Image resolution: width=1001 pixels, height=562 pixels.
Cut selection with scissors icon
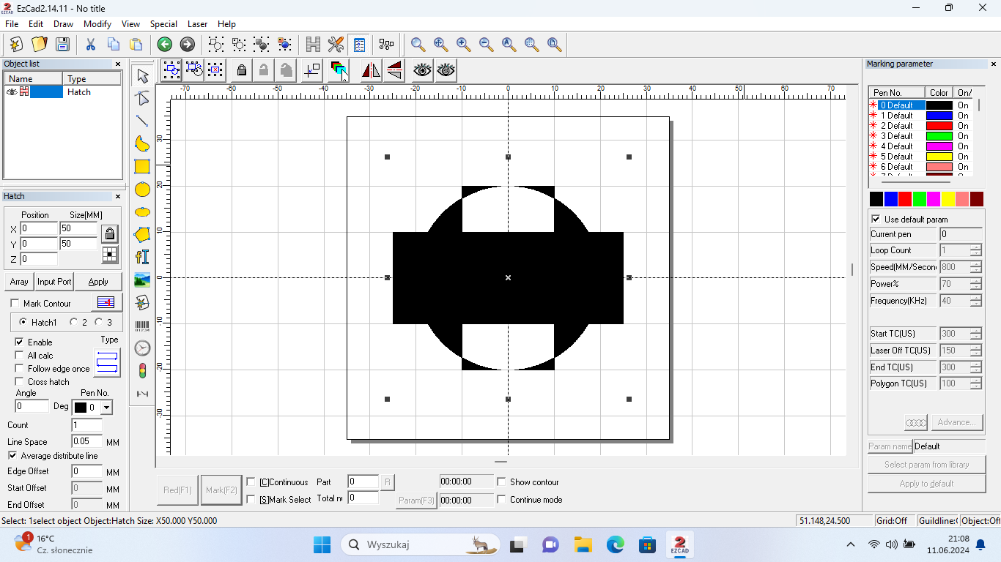point(91,44)
